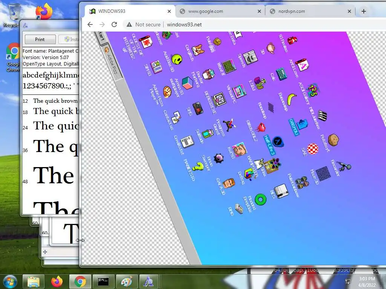Open the Potato.yt potato icon
This screenshot has width=386, height=289.
333,140
